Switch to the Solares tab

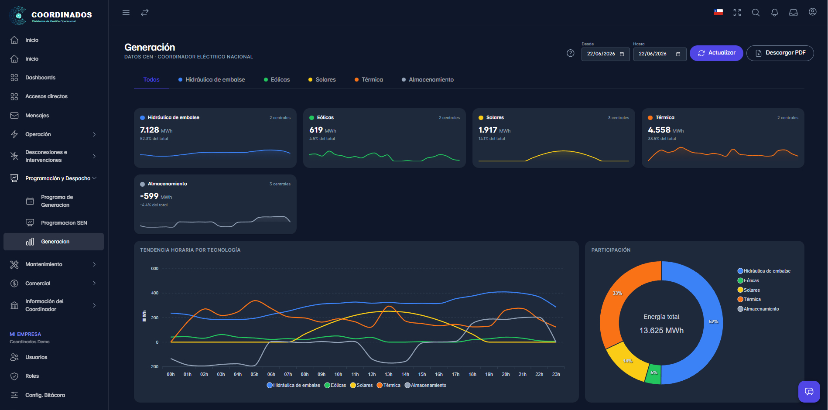click(x=322, y=80)
